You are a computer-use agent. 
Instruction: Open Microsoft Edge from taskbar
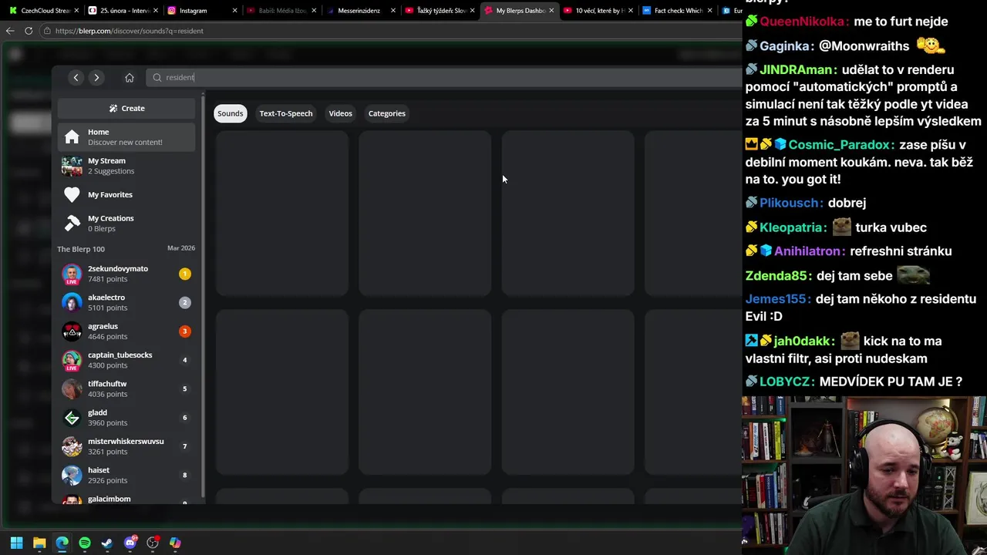(x=62, y=543)
